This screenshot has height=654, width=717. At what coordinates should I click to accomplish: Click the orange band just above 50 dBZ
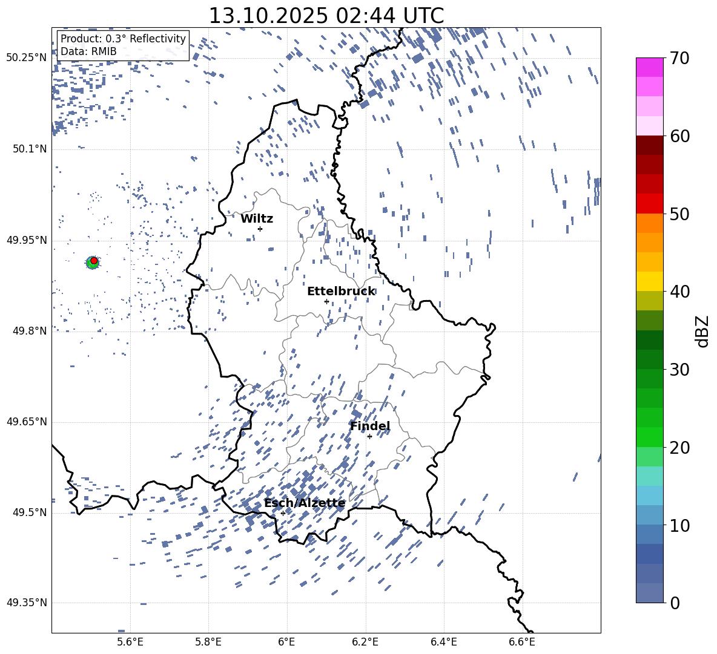649,223
